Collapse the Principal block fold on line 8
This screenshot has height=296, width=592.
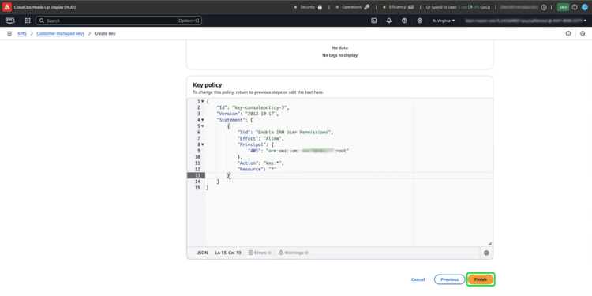(x=203, y=144)
